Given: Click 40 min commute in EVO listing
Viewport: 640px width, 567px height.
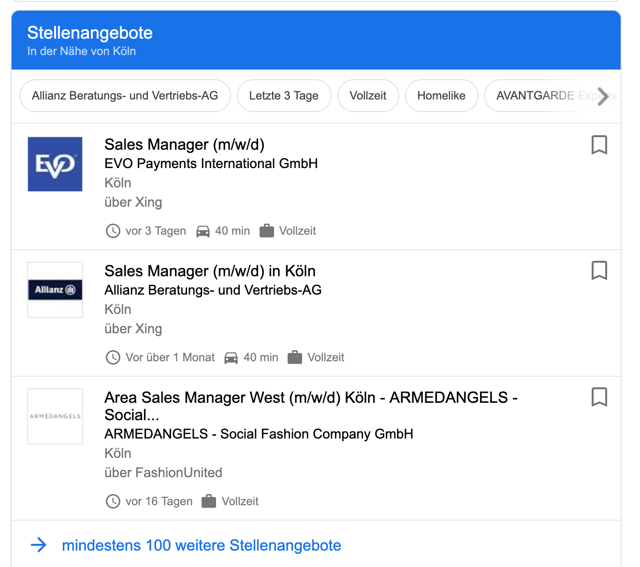Looking at the screenshot, I should (x=233, y=231).
